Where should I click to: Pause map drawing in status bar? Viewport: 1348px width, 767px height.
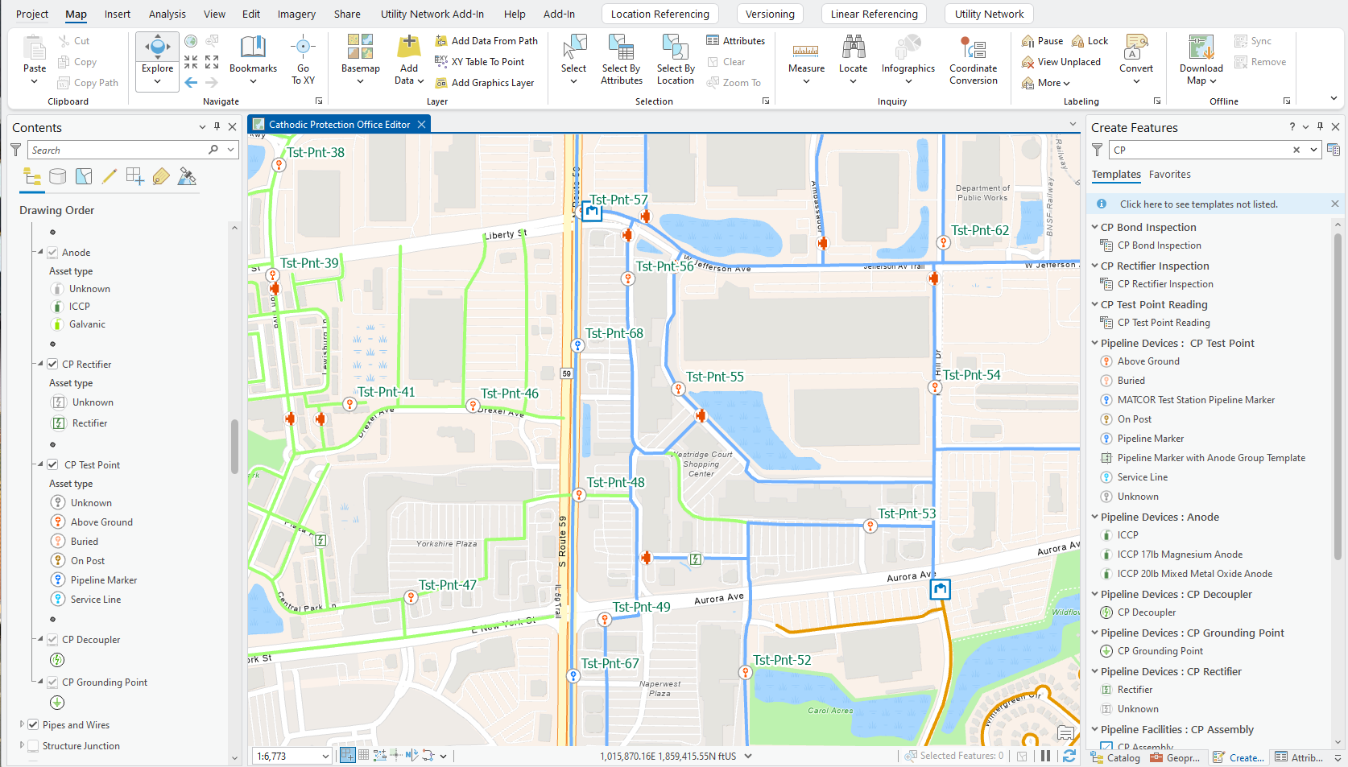(x=1045, y=756)
